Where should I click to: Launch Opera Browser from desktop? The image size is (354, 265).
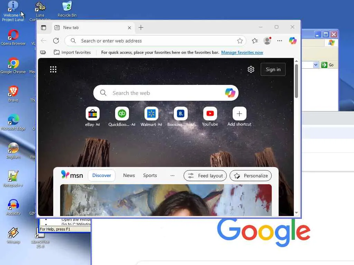click(13, 38)
